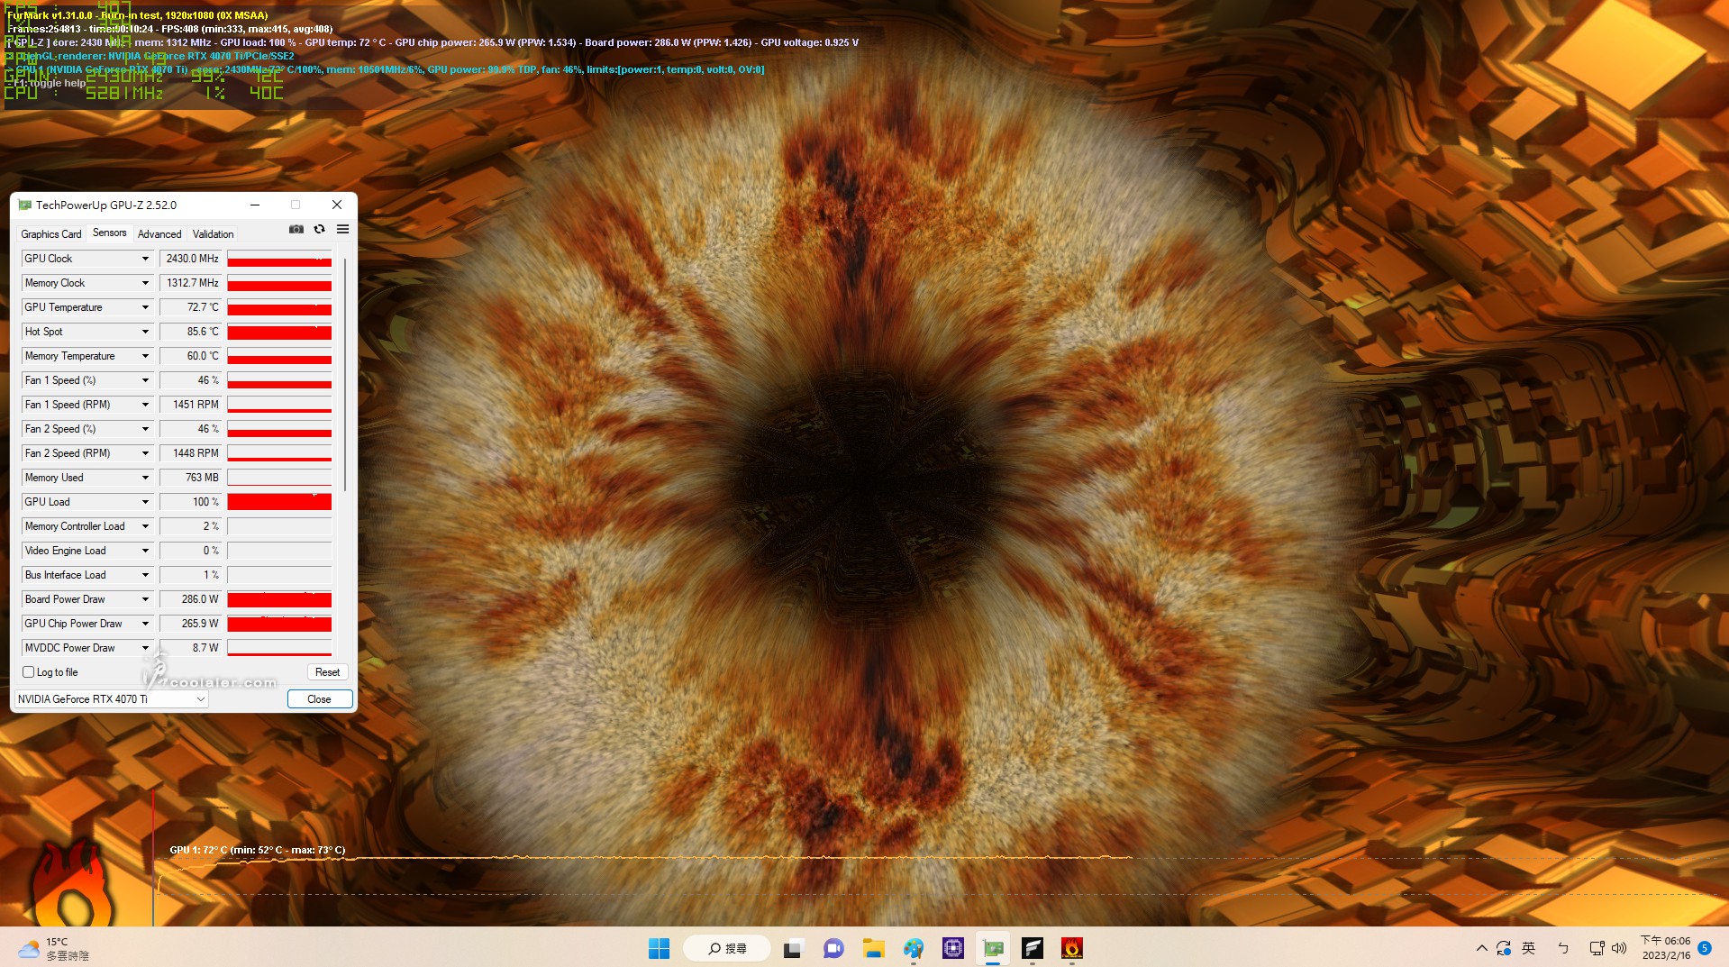Enable the Log to file checkbox
Image resolution: width=1729 pixels, height=967 pixels.
[x=29, y=672]
